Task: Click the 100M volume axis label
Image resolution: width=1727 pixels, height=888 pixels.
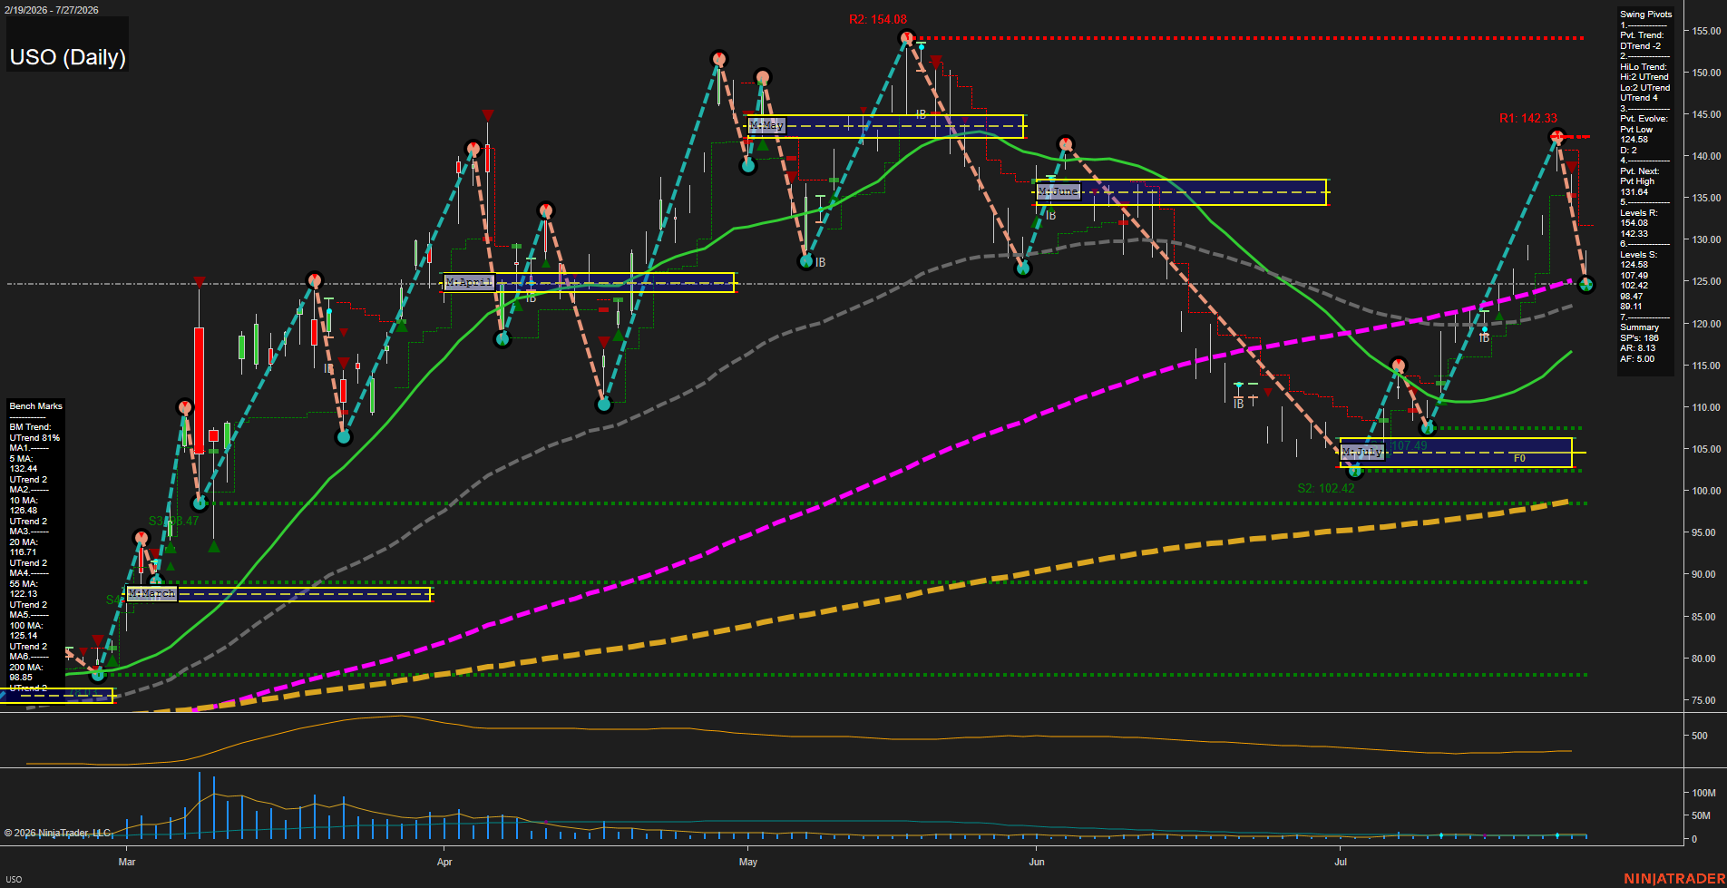Action: tap(1703, 793)
